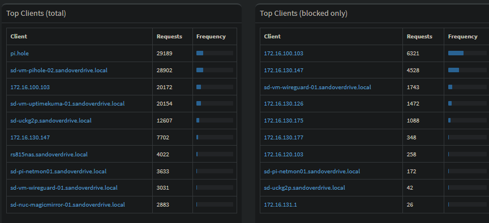Open 172.16.100.103 link in Top Clients (total)

click(x=30, y=88)
